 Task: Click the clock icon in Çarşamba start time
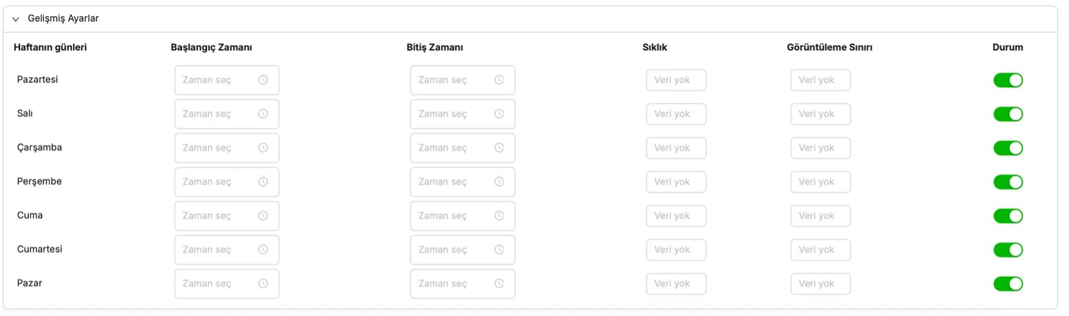click(x=263, y=148)
